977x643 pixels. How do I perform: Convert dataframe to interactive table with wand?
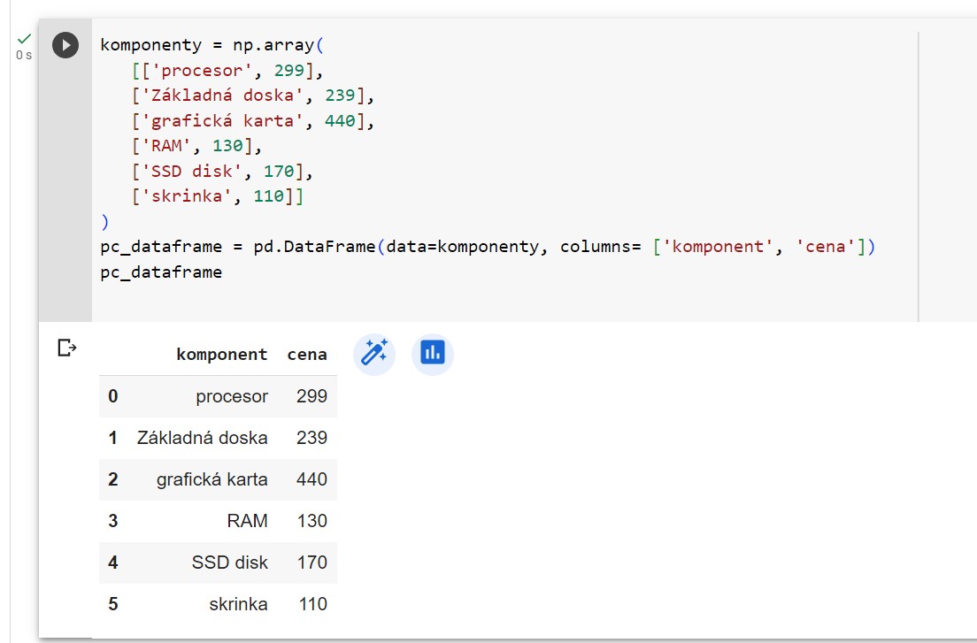[373, 353]
